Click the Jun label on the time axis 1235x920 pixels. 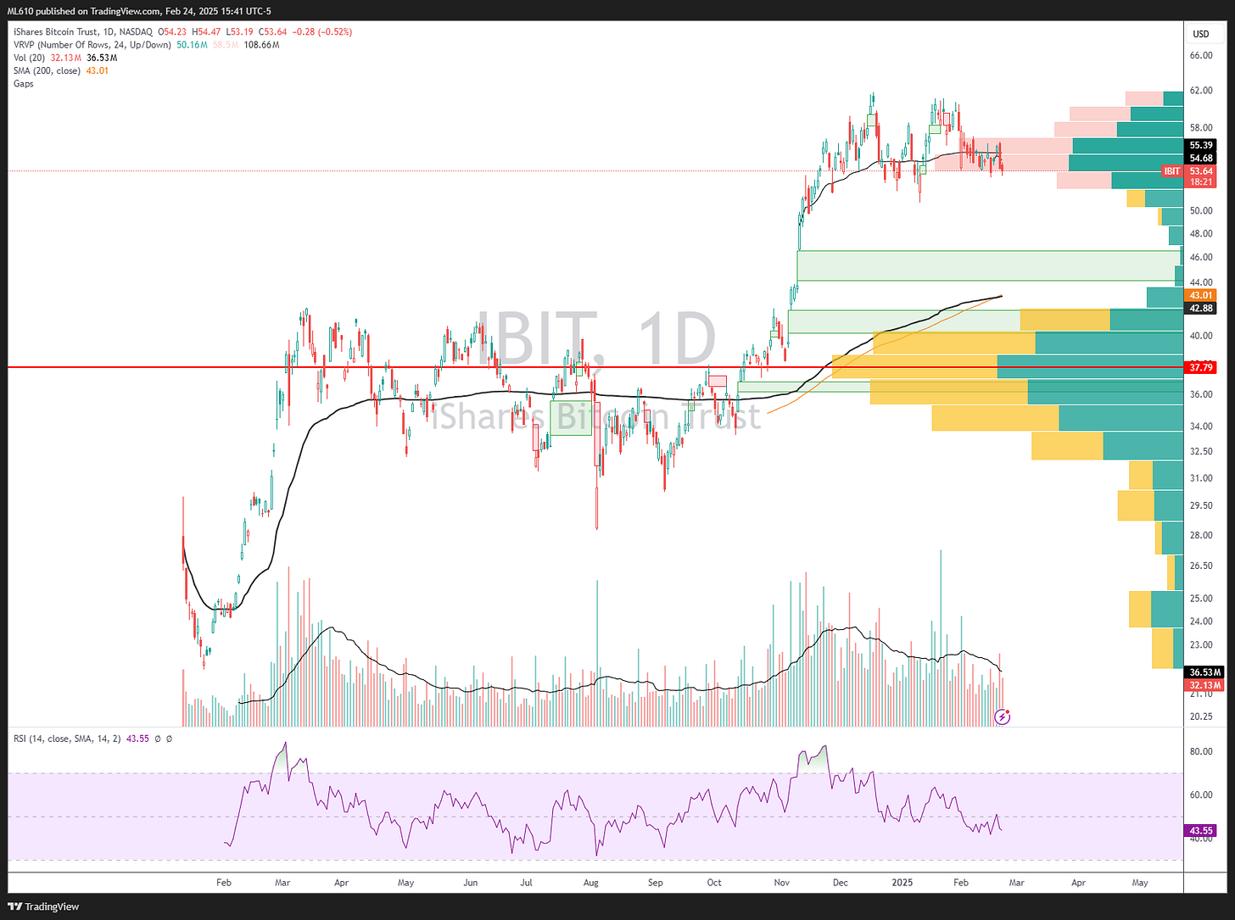470,883
